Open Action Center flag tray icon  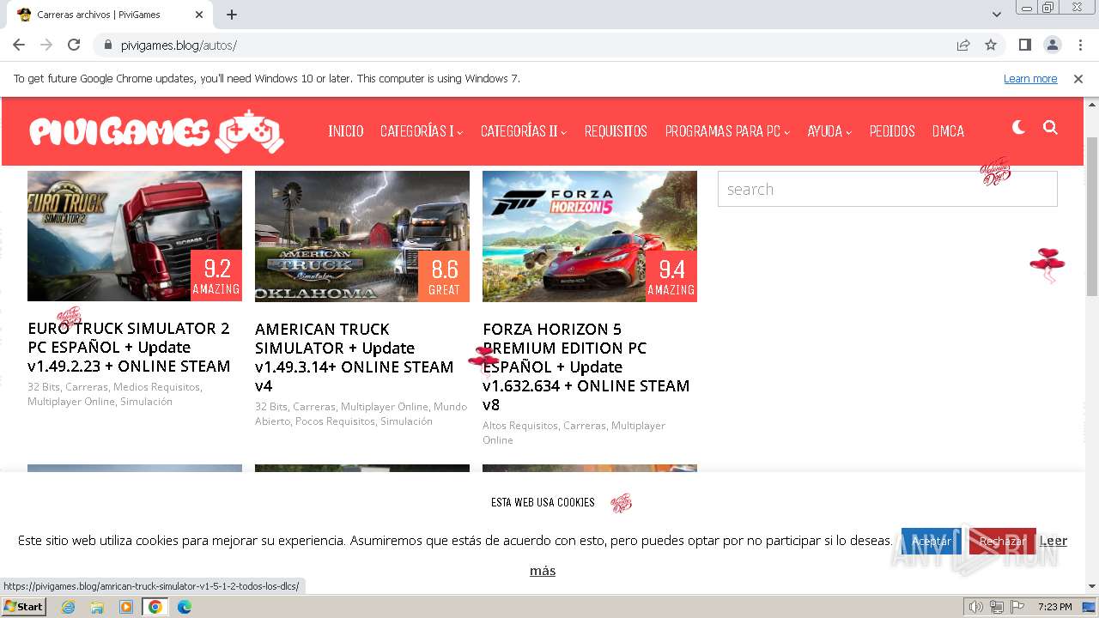(1017, 607)
